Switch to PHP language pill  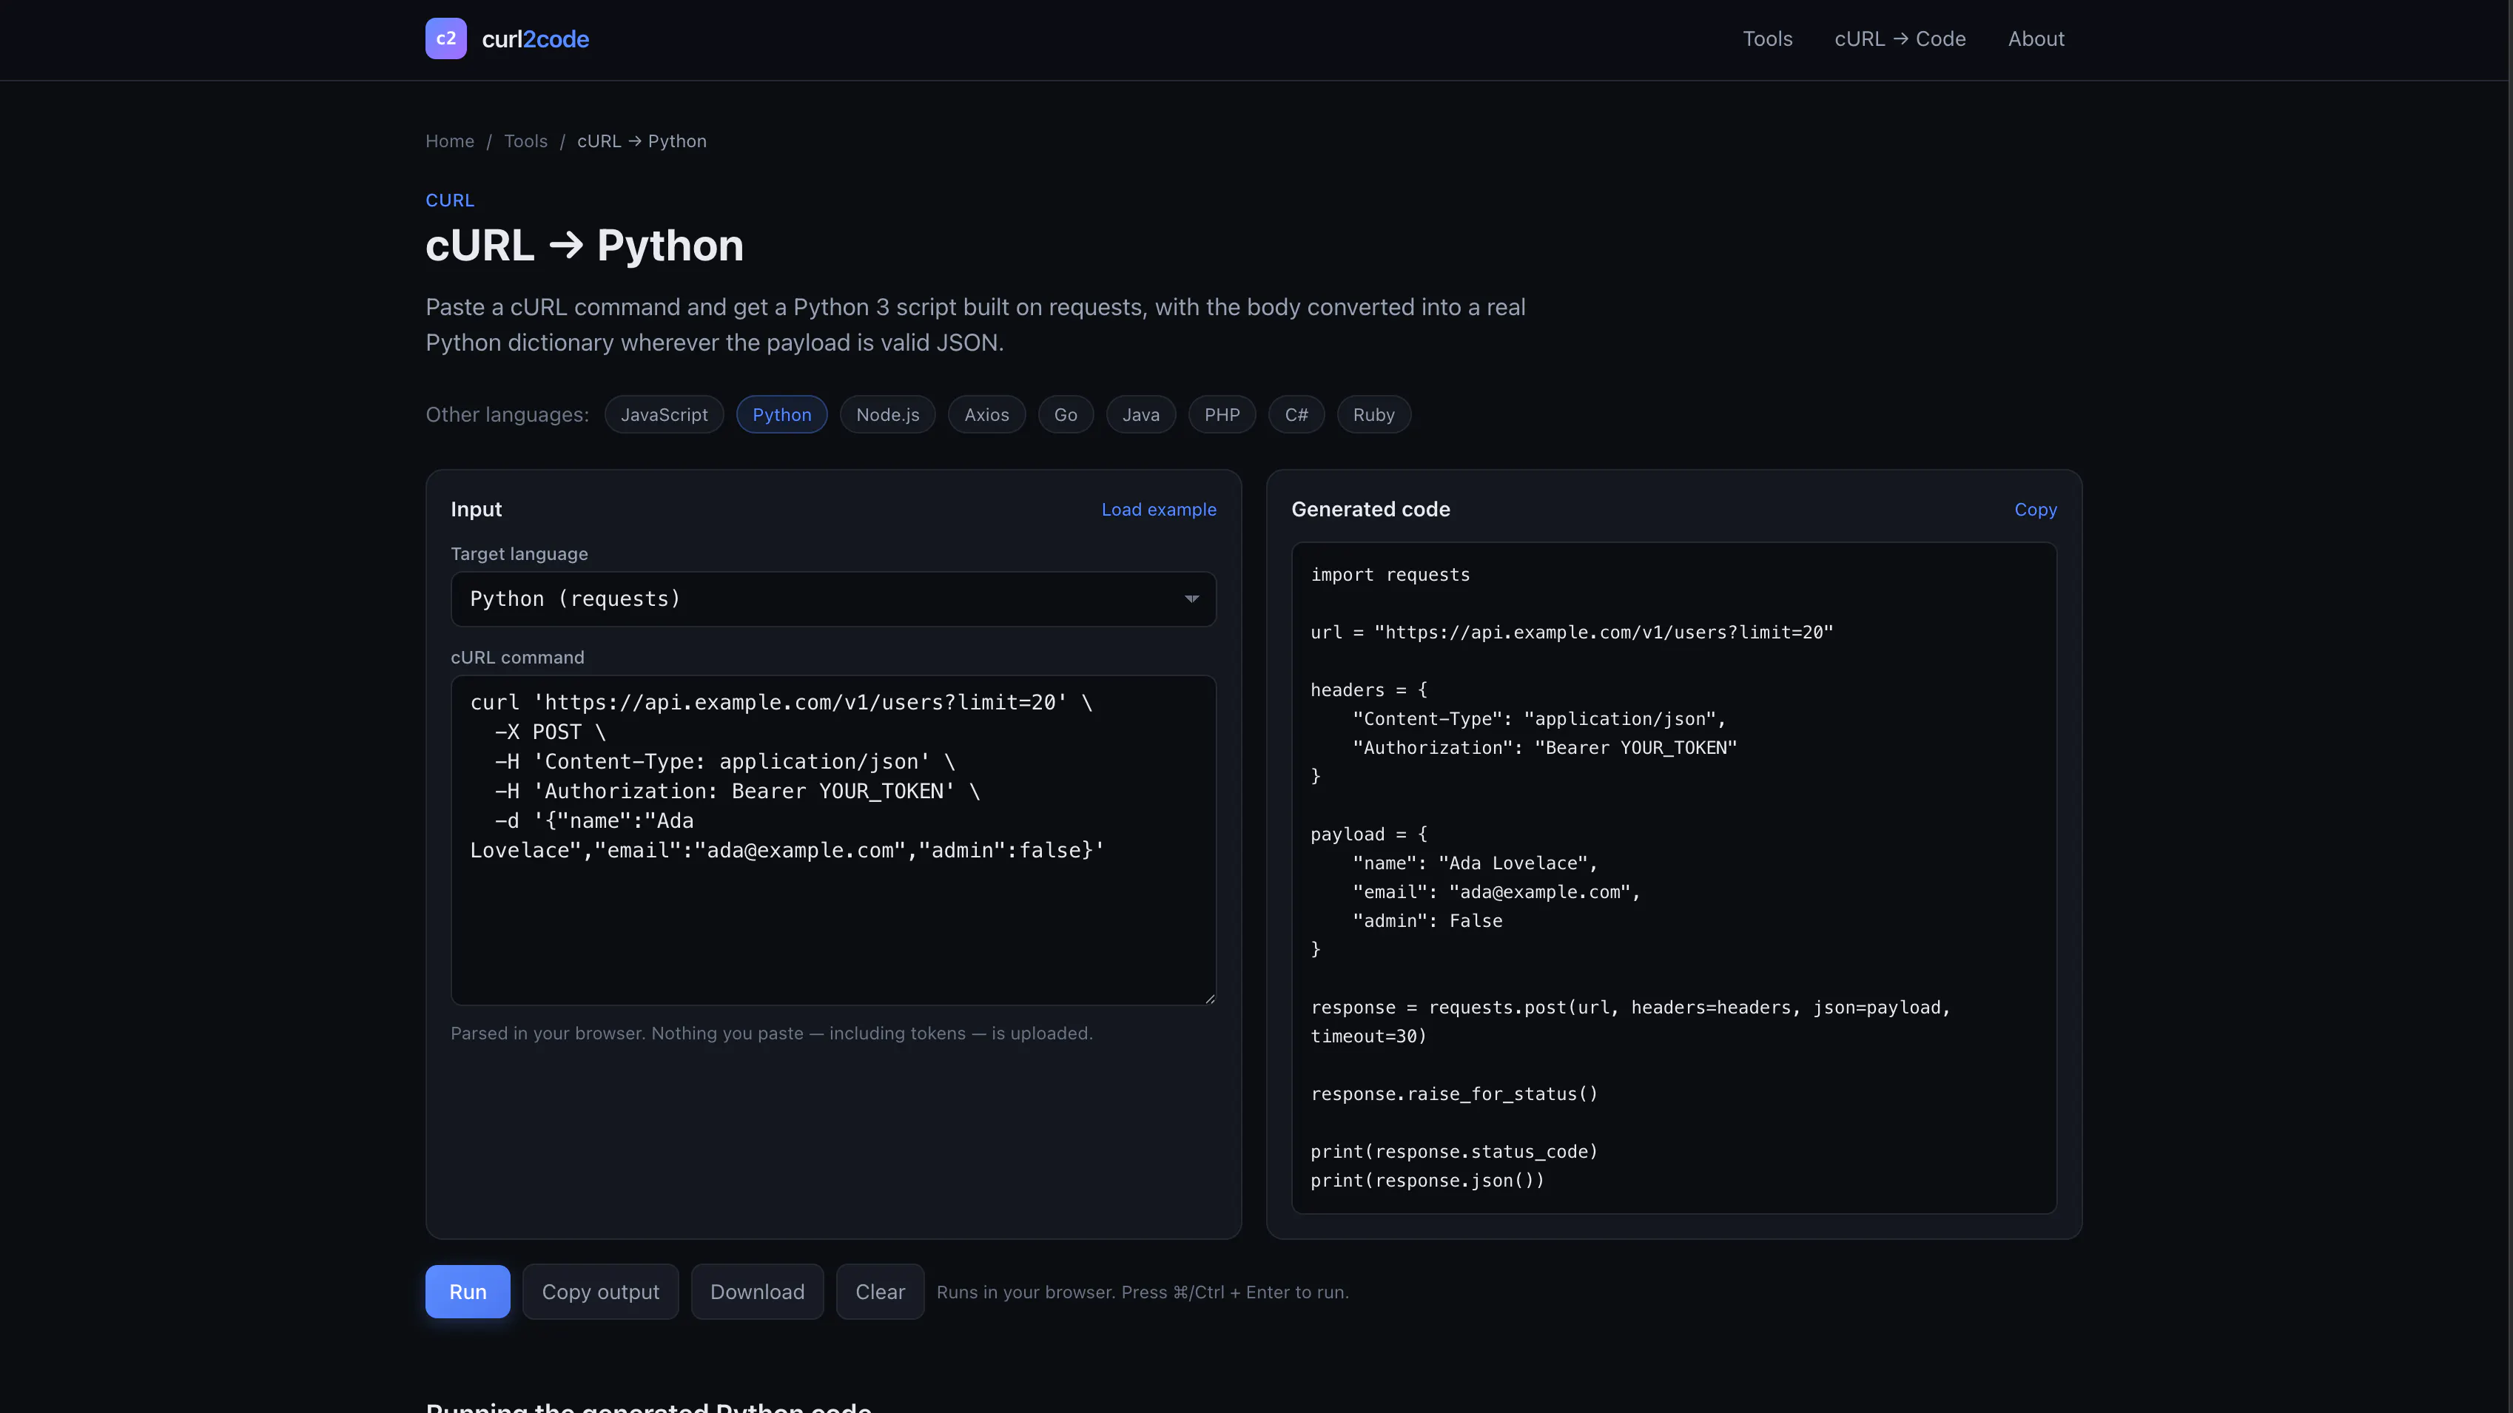tap(1222, 414)
